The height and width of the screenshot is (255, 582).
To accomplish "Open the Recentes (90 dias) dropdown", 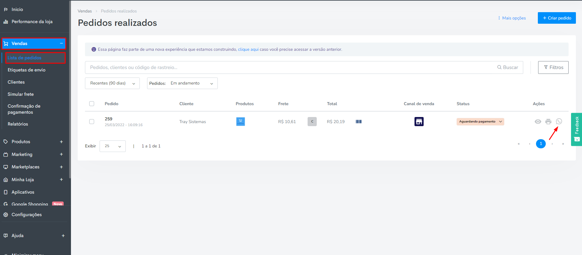I will 112,83.
